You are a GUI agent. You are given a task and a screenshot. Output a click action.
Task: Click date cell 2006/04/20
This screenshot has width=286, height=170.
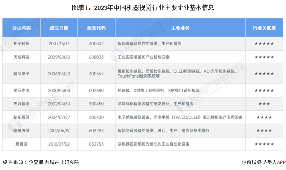59,74
